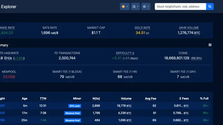The width and height of the screenshot is (223, 125).
Task: Click the 99+ full value in BTC.com row
Action: (x=206, y=106)
